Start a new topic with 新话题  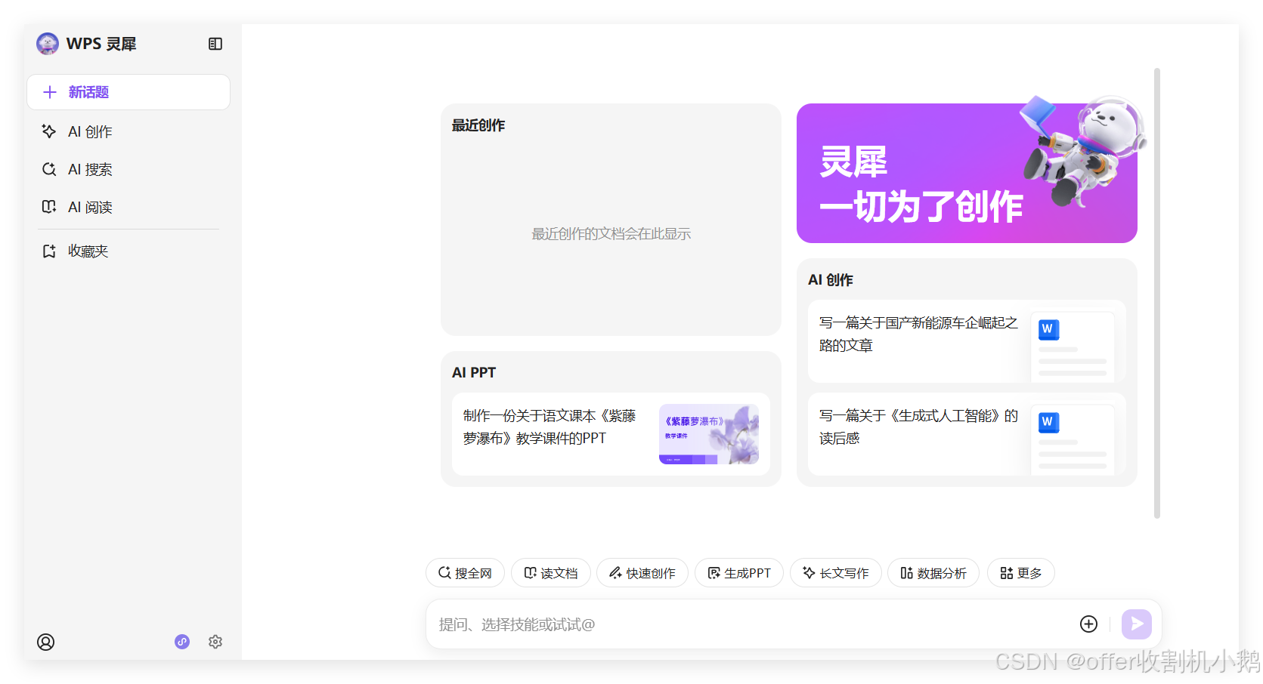pyautogui.click(x=128, y=92)
